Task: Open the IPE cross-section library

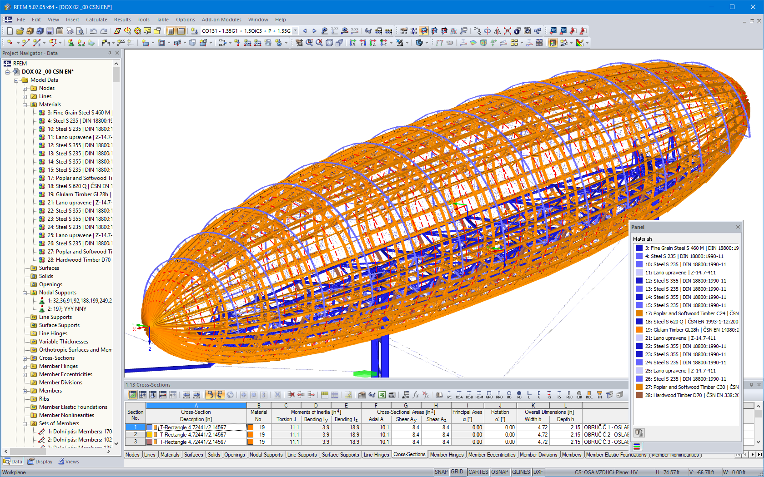Action: (449, 395)
